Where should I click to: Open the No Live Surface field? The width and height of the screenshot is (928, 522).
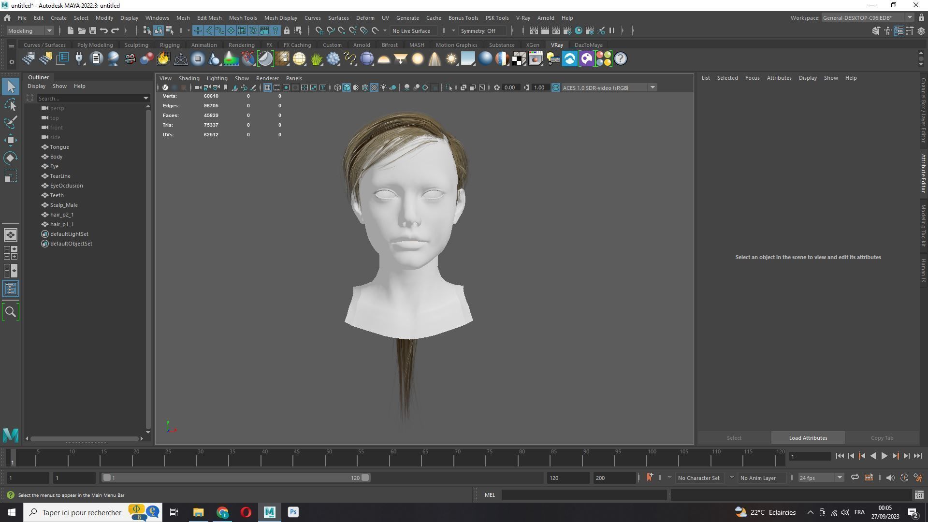point(414,31)
